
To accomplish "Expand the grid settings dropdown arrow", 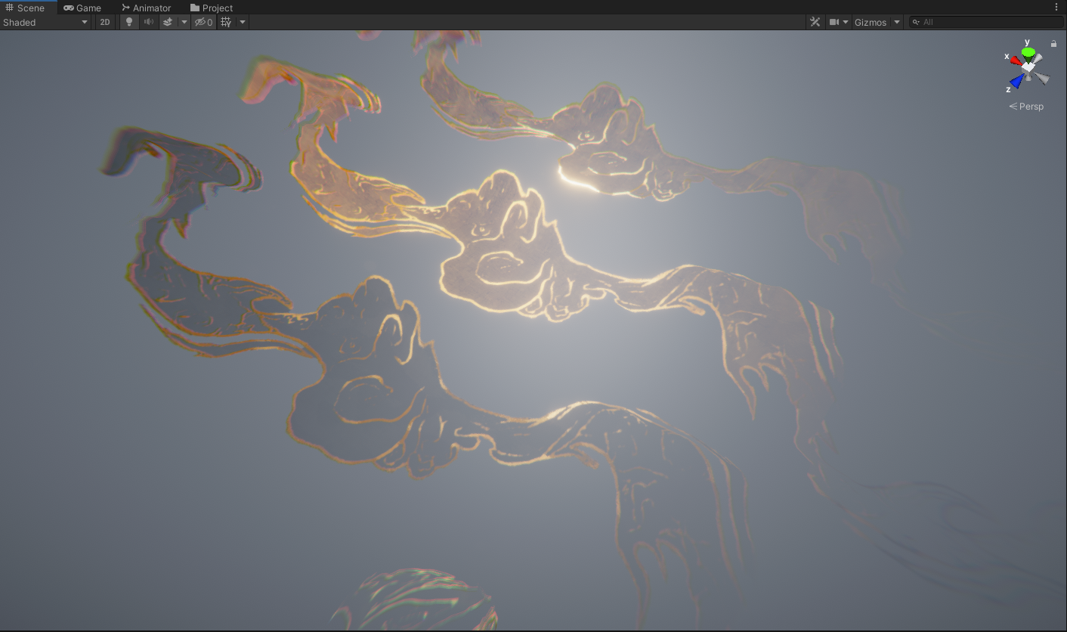I will (x=243, y=22).
